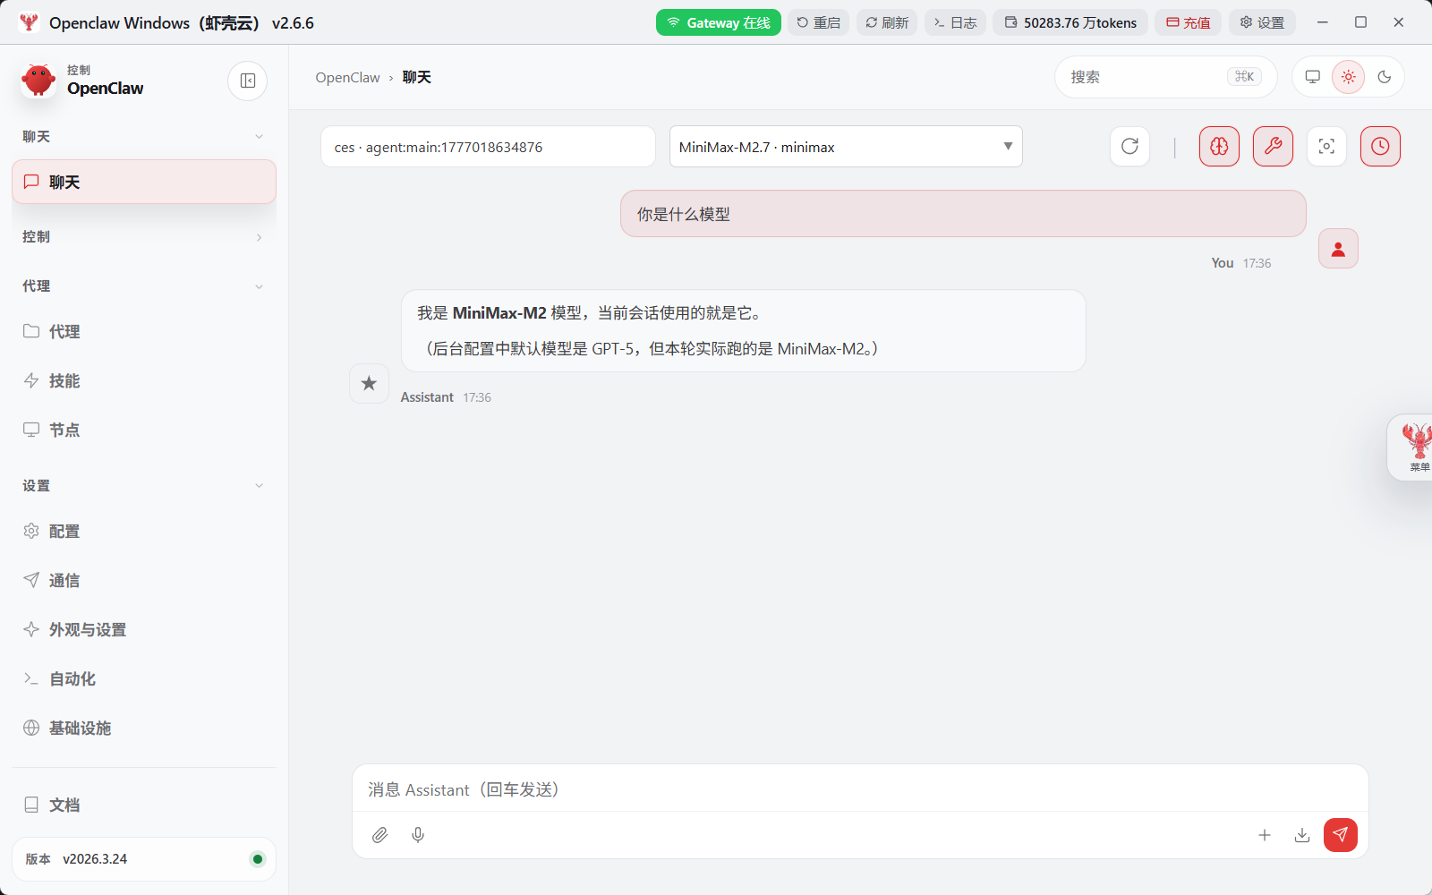Viewport: 1432px width, 895px height.
Task: Open the 聊天 chat page
Action: coord(144,182)
